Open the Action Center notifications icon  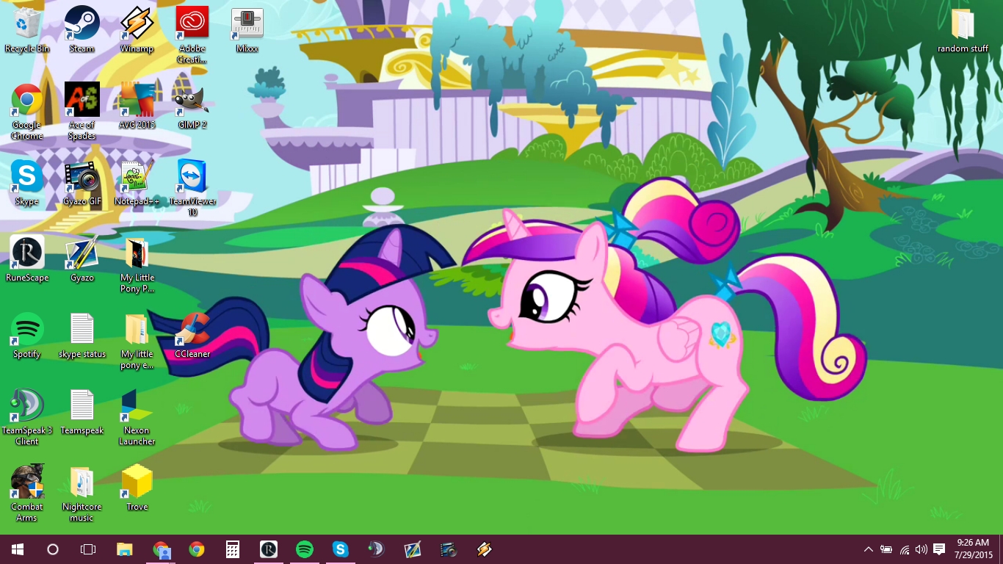tap(939, 549)
